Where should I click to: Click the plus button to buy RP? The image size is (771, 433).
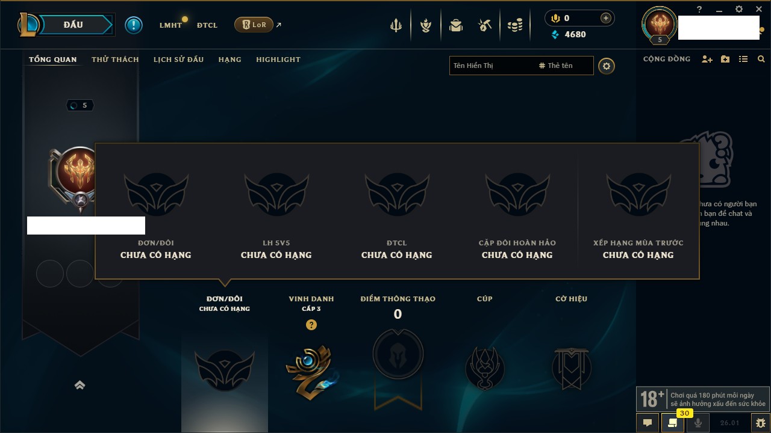pyautogui.click(x=606, y=18)
